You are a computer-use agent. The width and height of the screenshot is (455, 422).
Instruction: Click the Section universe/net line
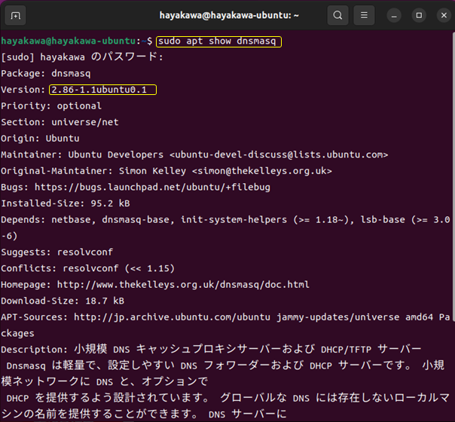pyautogui.click(x=60, y=122)
